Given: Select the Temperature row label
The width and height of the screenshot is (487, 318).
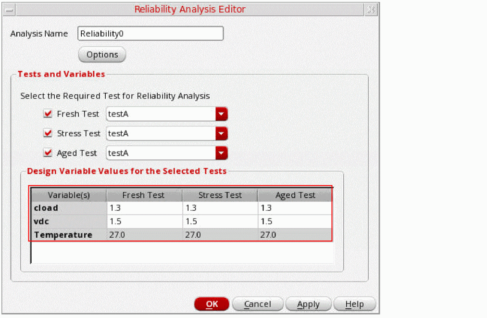Looking at the screenshot, I should click(69, 235).
